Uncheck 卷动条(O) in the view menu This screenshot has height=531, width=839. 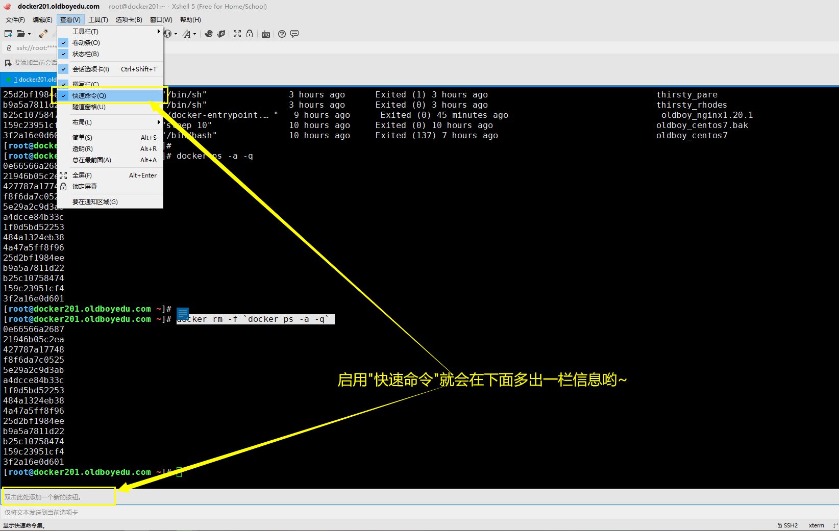click(x=86, y=43)
